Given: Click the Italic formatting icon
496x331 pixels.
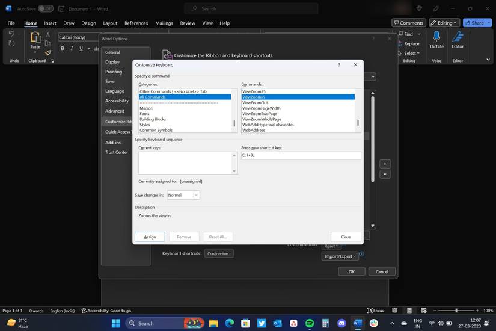Looking at the screenshot, I should pyautogui.click(x=71, y=48).
